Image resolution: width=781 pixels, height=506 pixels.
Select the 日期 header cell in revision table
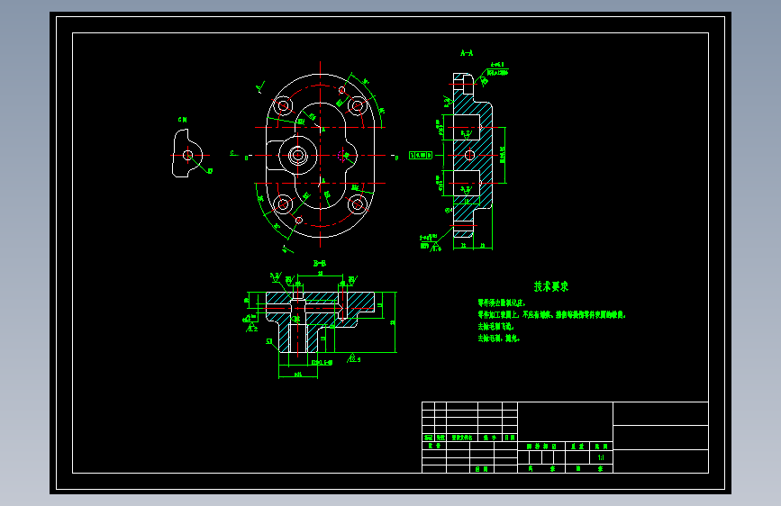click(x=510, y=438)
